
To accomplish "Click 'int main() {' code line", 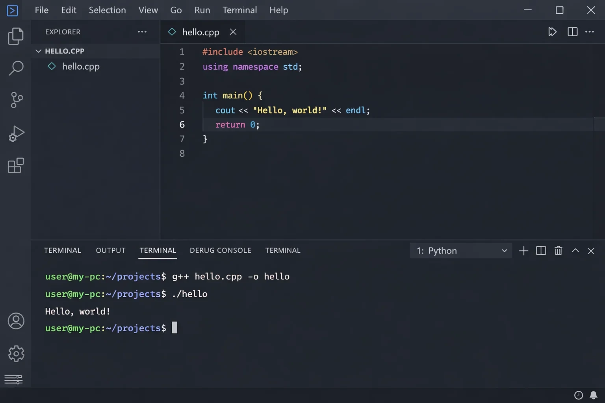I will (x=232, y=96).
